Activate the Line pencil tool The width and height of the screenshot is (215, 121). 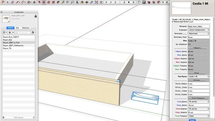[17, 2]
